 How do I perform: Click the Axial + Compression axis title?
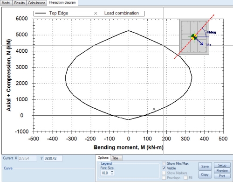9,75
